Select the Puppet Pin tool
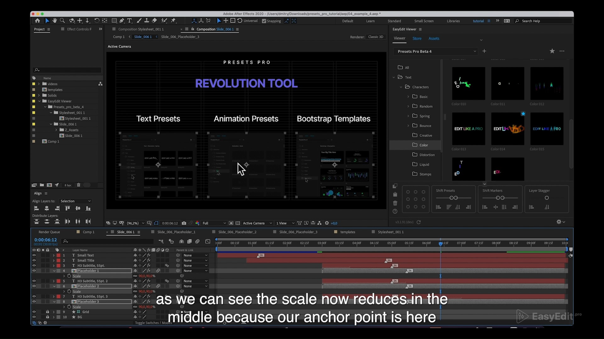The height and width of the screenshot is (339, 604). (173, 21)
